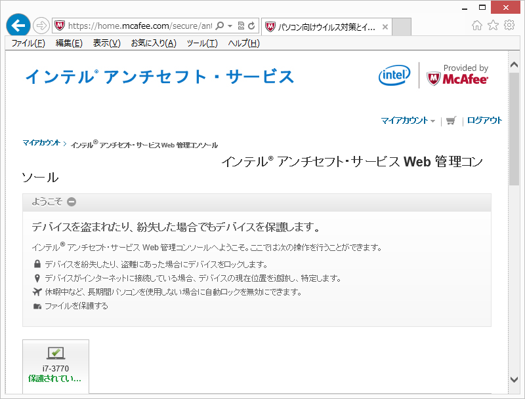The width and height of the screenshot is (525, 399).
Task: Click the インテル アンチセフト・サービス header title
Action: click(x=160, y=77)
